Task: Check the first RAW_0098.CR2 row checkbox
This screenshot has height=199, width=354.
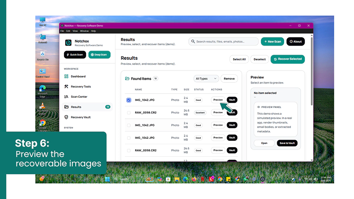Action: (x=129, y=113)
